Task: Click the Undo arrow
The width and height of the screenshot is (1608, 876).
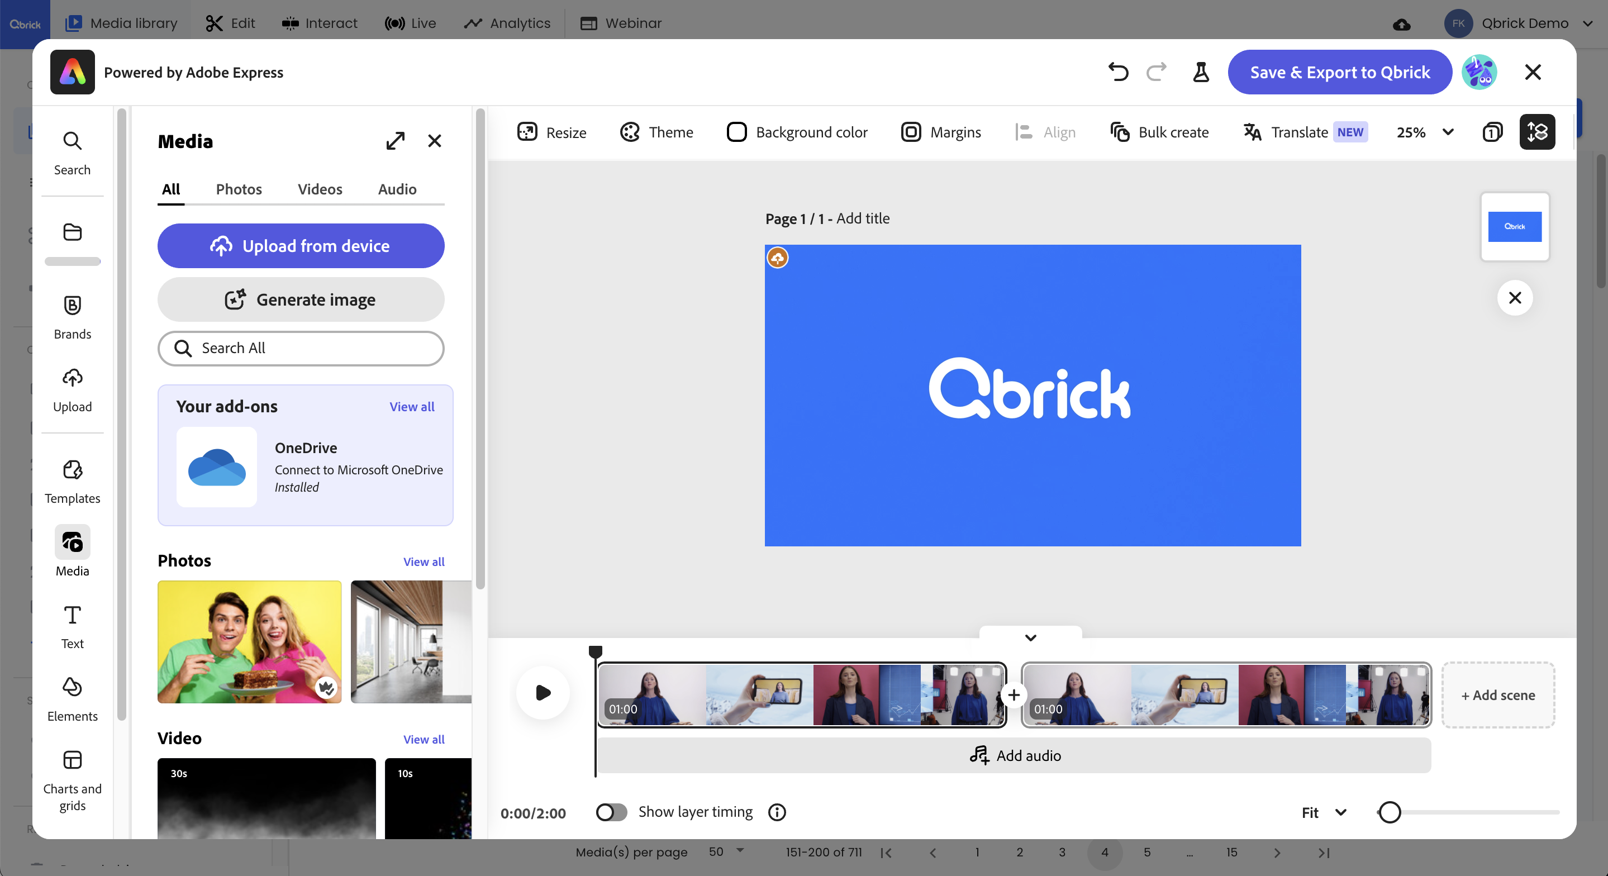Action: [x=1118, y=73]
